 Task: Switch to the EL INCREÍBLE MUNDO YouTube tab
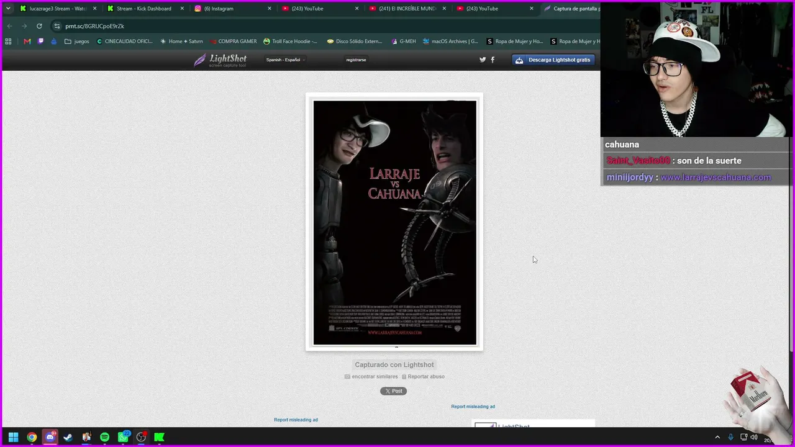(x=407, y=9)
